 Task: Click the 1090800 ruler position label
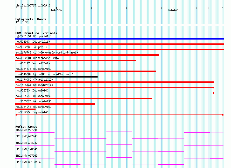coord(56,10)
